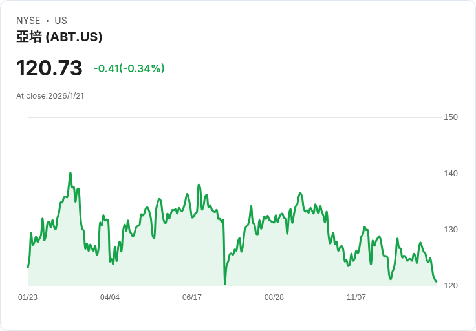Click the NYSE exchange label
Screen dimensions: 476x331
click(x=28, y=21)
